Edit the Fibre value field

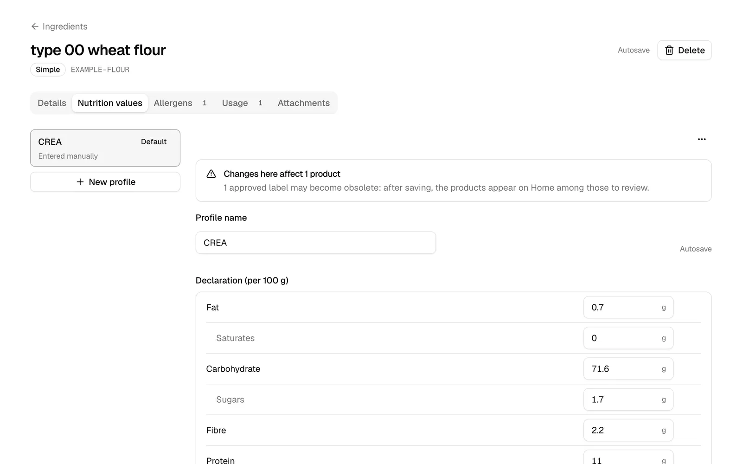tap(628, 430)
